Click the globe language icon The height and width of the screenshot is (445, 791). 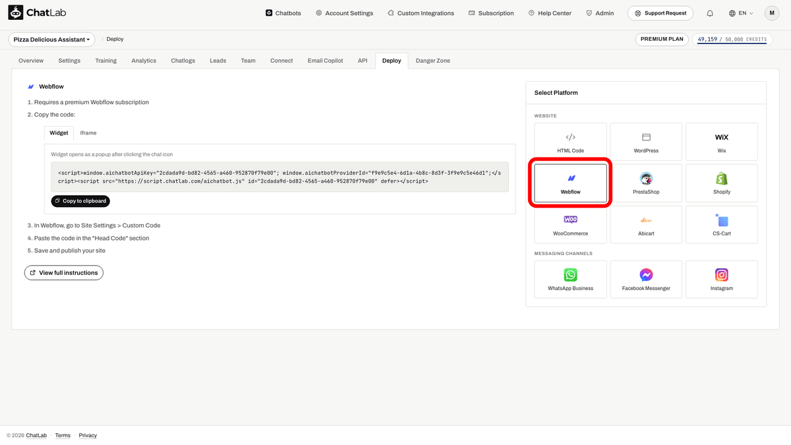732,13
